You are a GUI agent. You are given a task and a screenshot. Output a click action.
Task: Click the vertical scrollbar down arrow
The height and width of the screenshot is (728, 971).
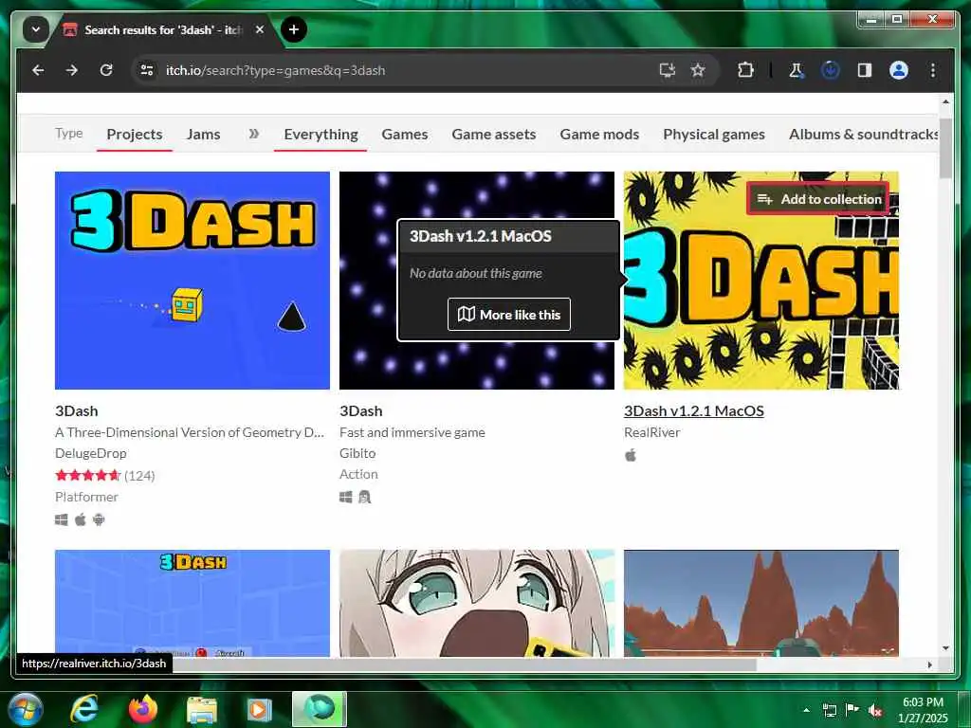[x=945, y=648]
